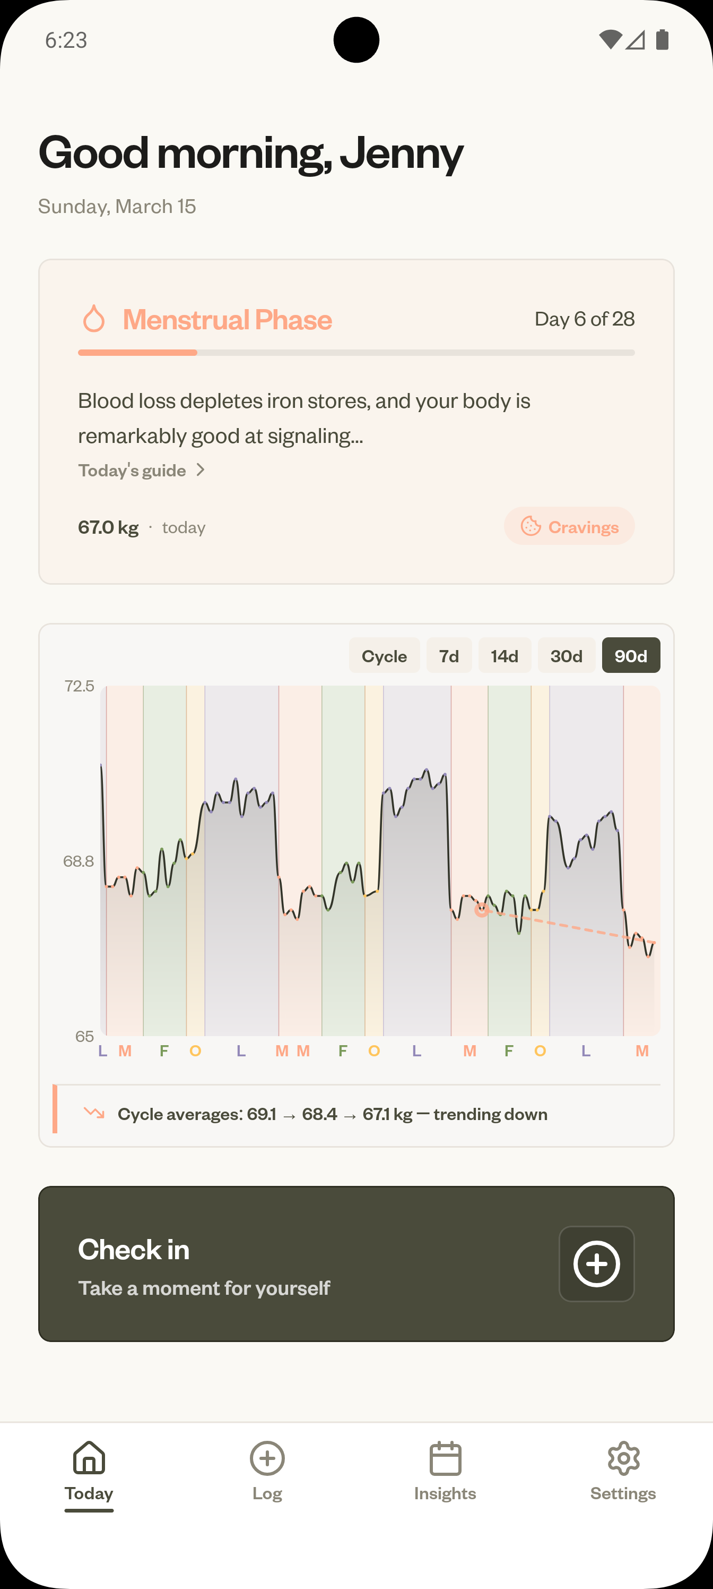Click the cycle Day 6 progress bar
Screen dimensions: 713x1589
coord(356,352)
